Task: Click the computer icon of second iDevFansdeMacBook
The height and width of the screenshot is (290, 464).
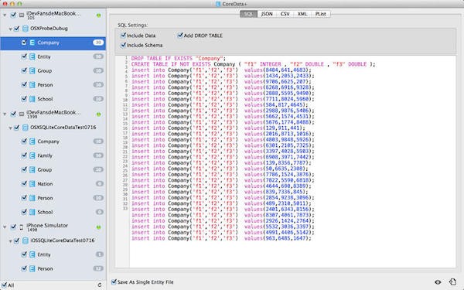Action: coord(22,114)
